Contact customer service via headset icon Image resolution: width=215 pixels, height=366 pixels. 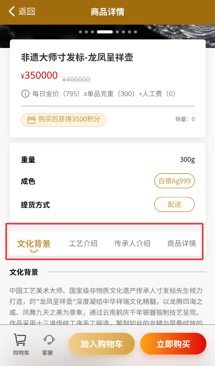pos(49,340)
